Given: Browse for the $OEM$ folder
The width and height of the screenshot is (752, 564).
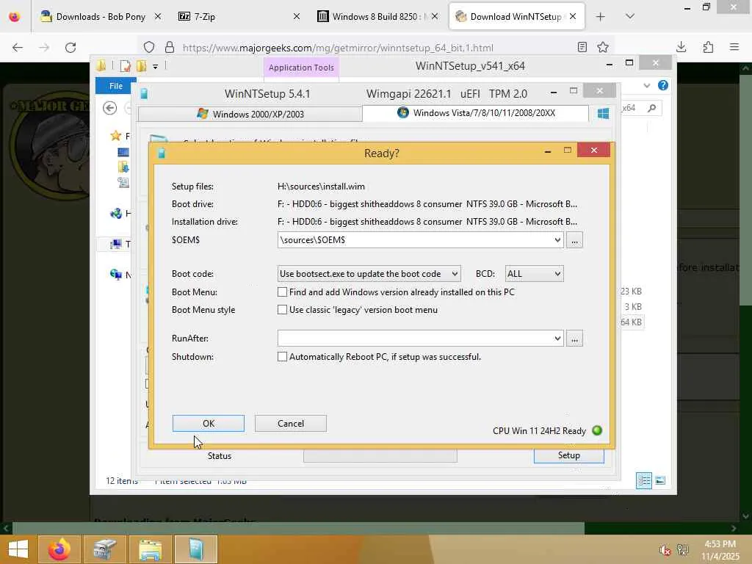Looking at the screenshot, I should click(x=574, y=240).
